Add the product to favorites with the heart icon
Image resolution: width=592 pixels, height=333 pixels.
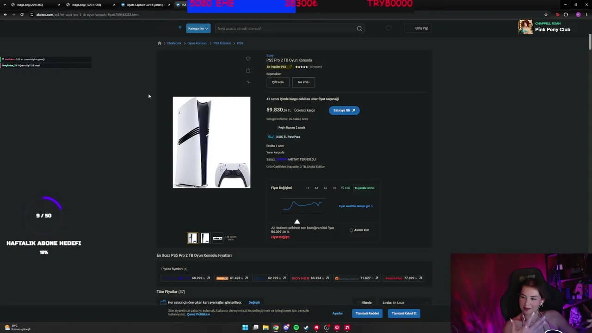[248, 59]
